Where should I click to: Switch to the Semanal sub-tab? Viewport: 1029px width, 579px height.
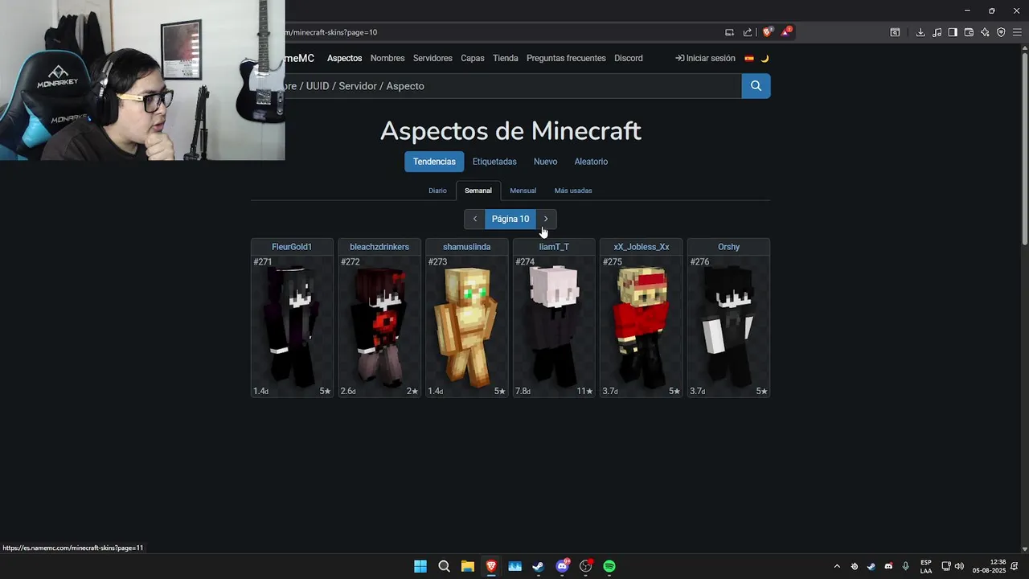coord(478,191)
